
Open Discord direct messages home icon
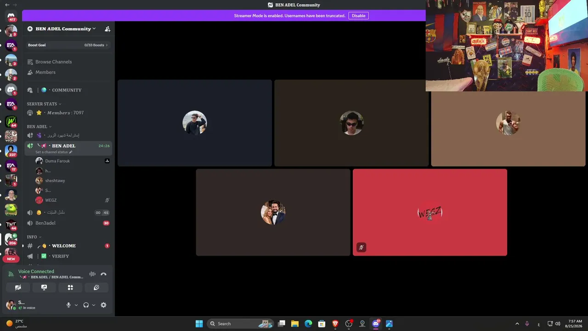pos(11,17)
